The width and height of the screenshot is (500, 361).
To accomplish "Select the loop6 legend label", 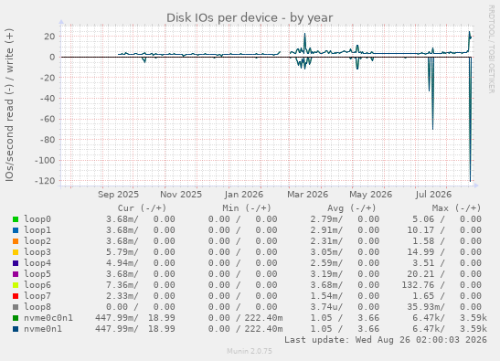I will point(37,285).
